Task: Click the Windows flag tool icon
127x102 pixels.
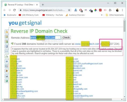Action: point(7,71)
